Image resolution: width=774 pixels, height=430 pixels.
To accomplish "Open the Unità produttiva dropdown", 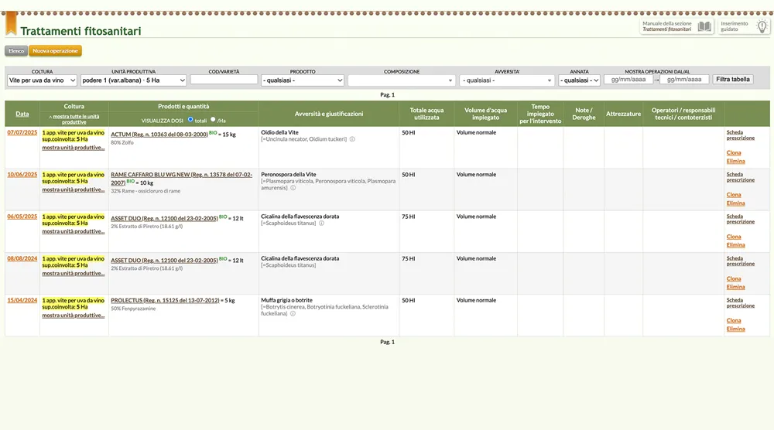I will (134, 80).
